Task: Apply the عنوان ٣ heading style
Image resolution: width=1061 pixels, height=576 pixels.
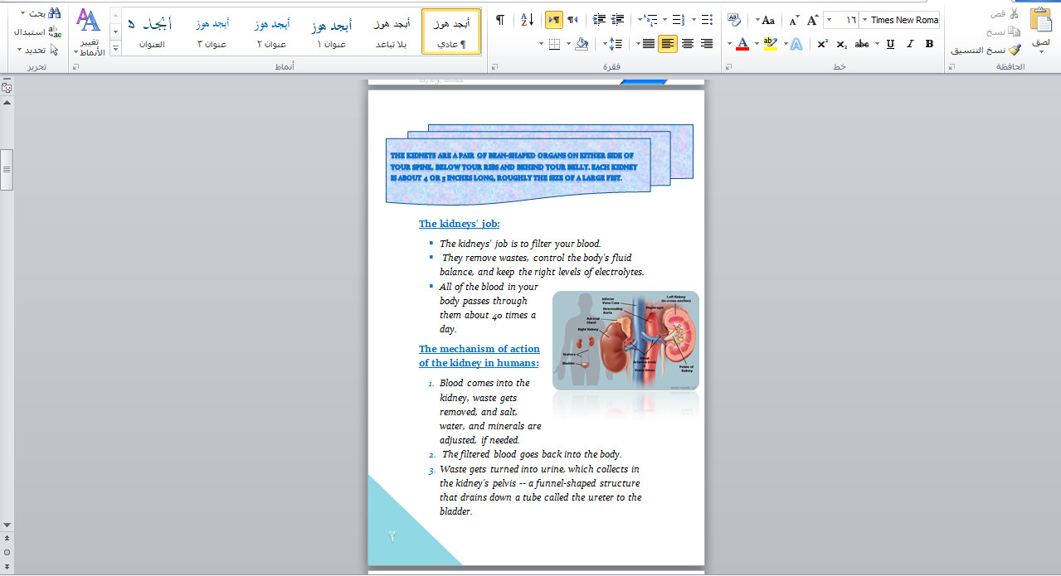Action: [x=212, y=31]
